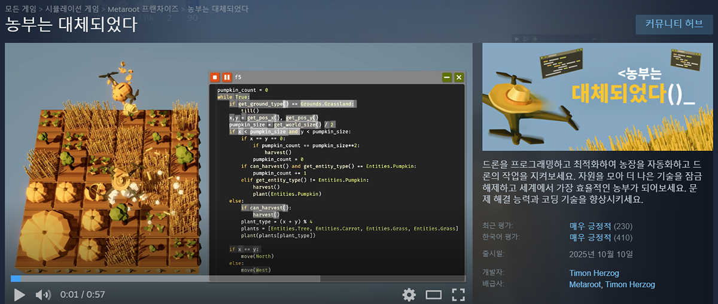Screen dimensions: 718x304
Task: Click the orange pause button in code window
Action: click(x=227, y=77)
